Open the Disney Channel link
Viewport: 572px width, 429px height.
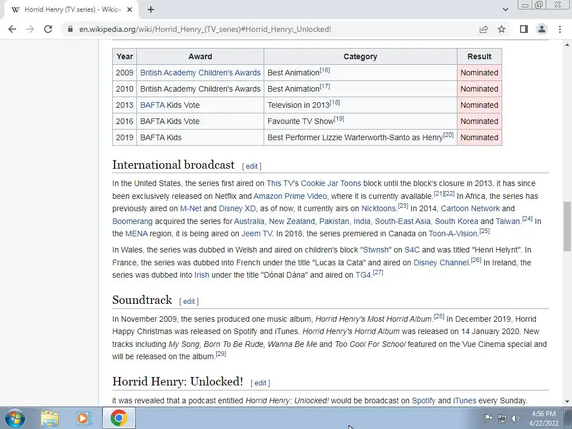[441, 263]
